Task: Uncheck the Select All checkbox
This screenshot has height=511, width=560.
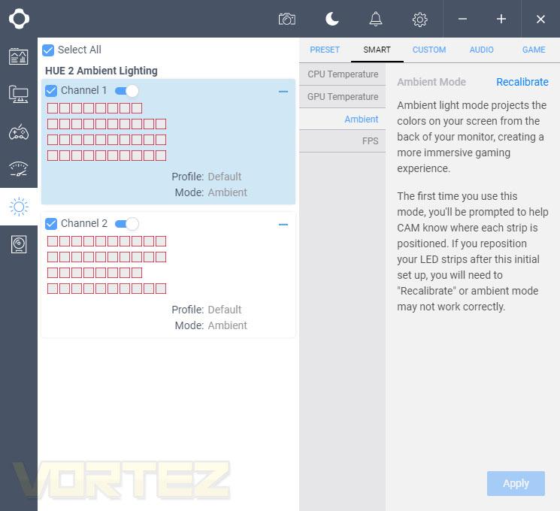Action: coord(48,50)
